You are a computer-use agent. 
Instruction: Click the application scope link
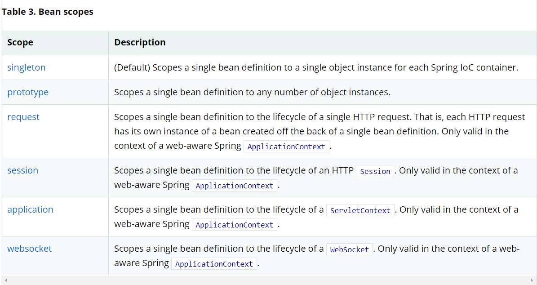[30, 209]
